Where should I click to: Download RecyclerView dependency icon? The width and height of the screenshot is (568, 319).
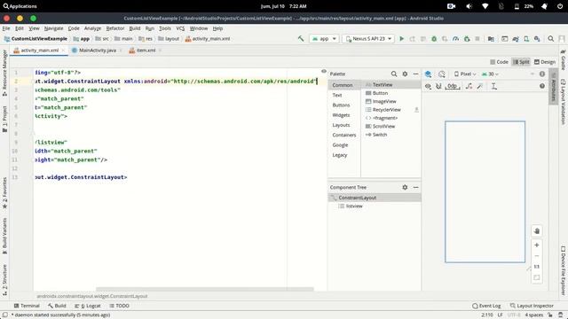coord(416,110)
